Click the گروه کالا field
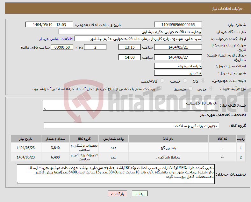The height and width of the screenshot is (202, 251). [x=132, y=125]
